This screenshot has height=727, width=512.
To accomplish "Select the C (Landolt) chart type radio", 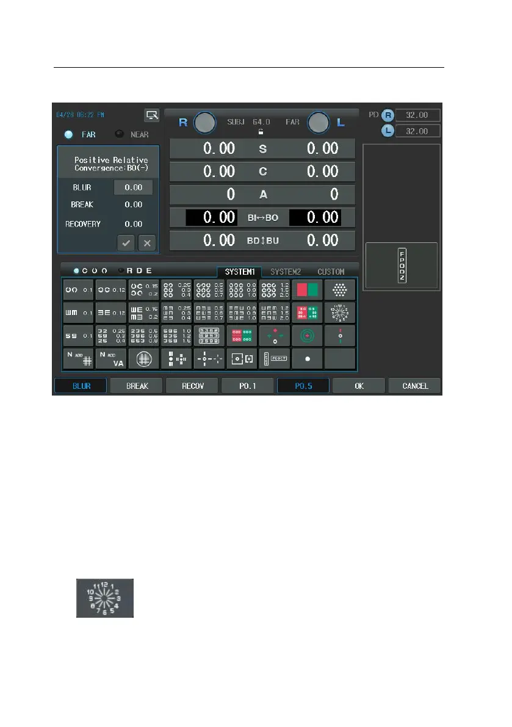I will (76, 271).
